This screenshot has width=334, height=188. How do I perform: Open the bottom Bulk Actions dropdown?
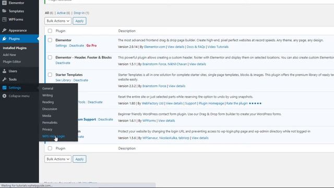pos(58,159)
